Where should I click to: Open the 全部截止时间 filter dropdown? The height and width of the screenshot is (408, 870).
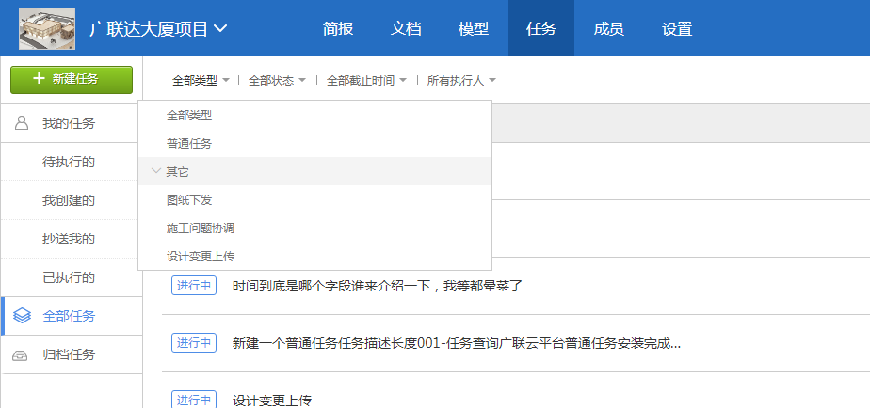[366, 81]
